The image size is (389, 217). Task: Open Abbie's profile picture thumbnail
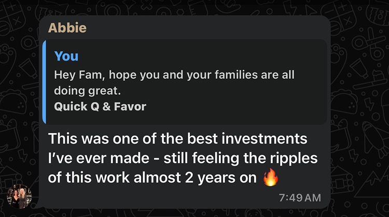tap(19, 196)
